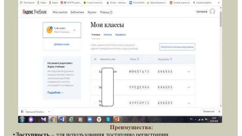
Task: Open Yandex Browser from the taskbar
Action: [x=99, y=119]
